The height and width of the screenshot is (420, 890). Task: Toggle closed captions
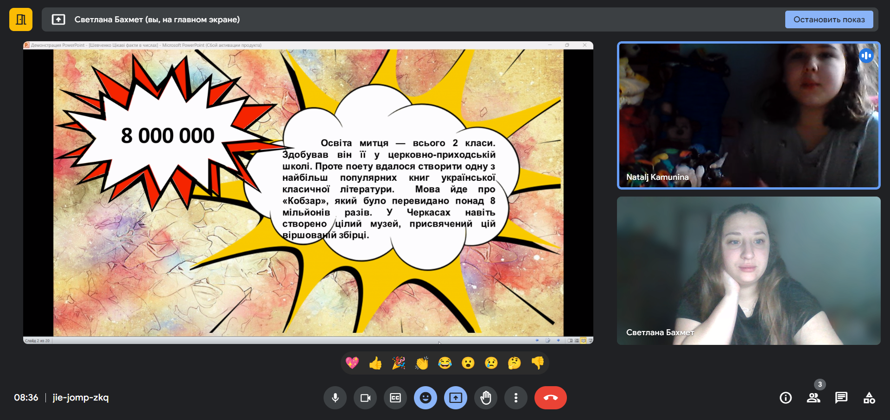click(x=395, y=398)
